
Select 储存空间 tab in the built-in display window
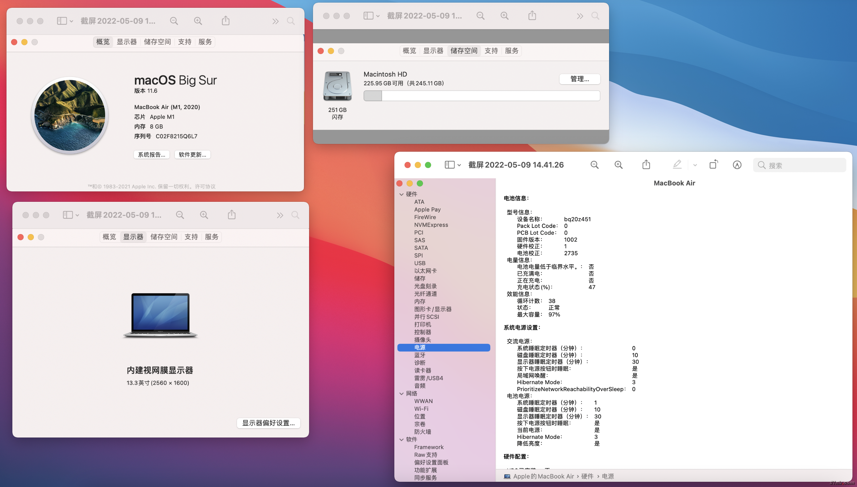click(164, 237)
